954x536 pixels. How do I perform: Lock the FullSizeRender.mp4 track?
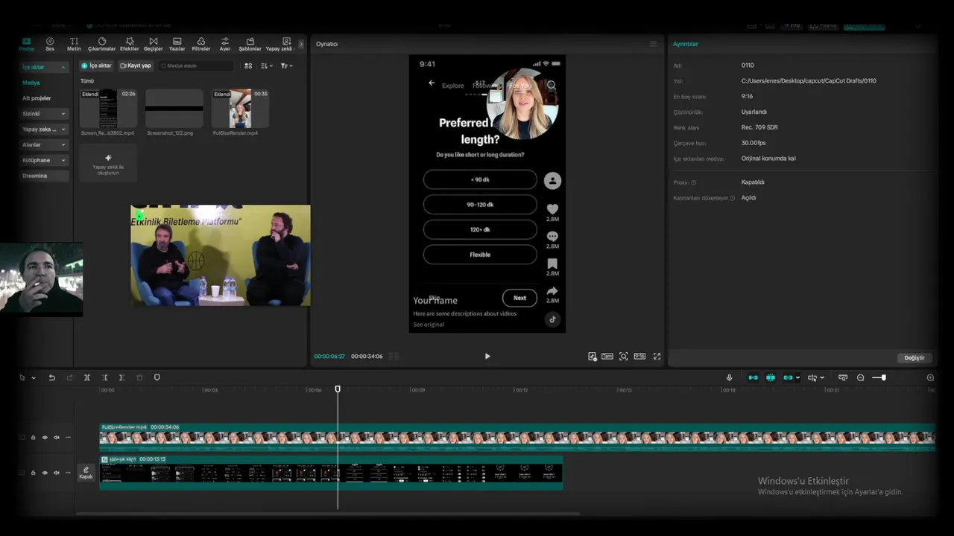(x=33, y=438)
